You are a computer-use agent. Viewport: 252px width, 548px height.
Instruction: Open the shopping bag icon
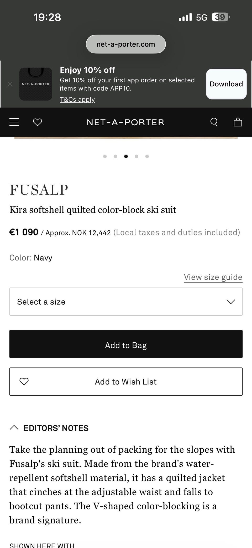click(x=238, y=122)
